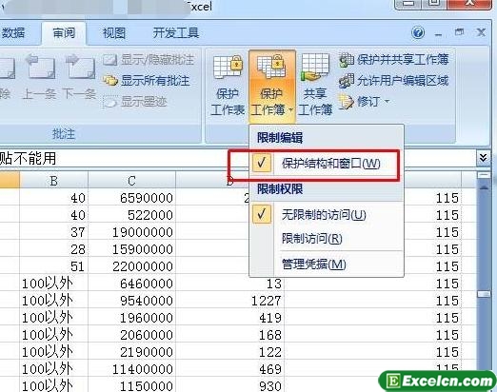Expand the Track Changes (修订) dropdown
The width and height of the screenshot is (497, 392).
[x=364, y=102]
